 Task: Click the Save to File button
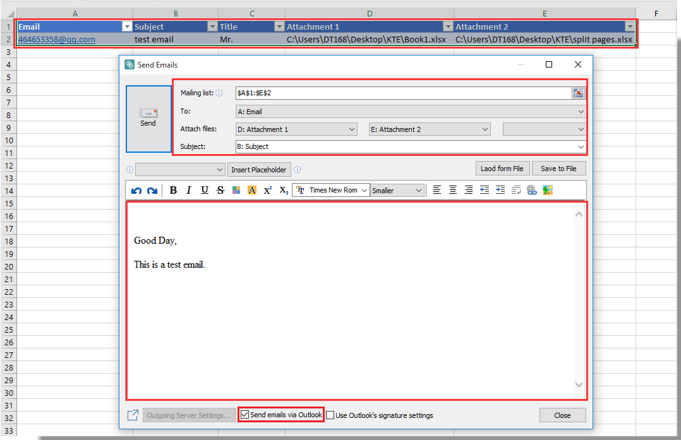tap(558, 168)
